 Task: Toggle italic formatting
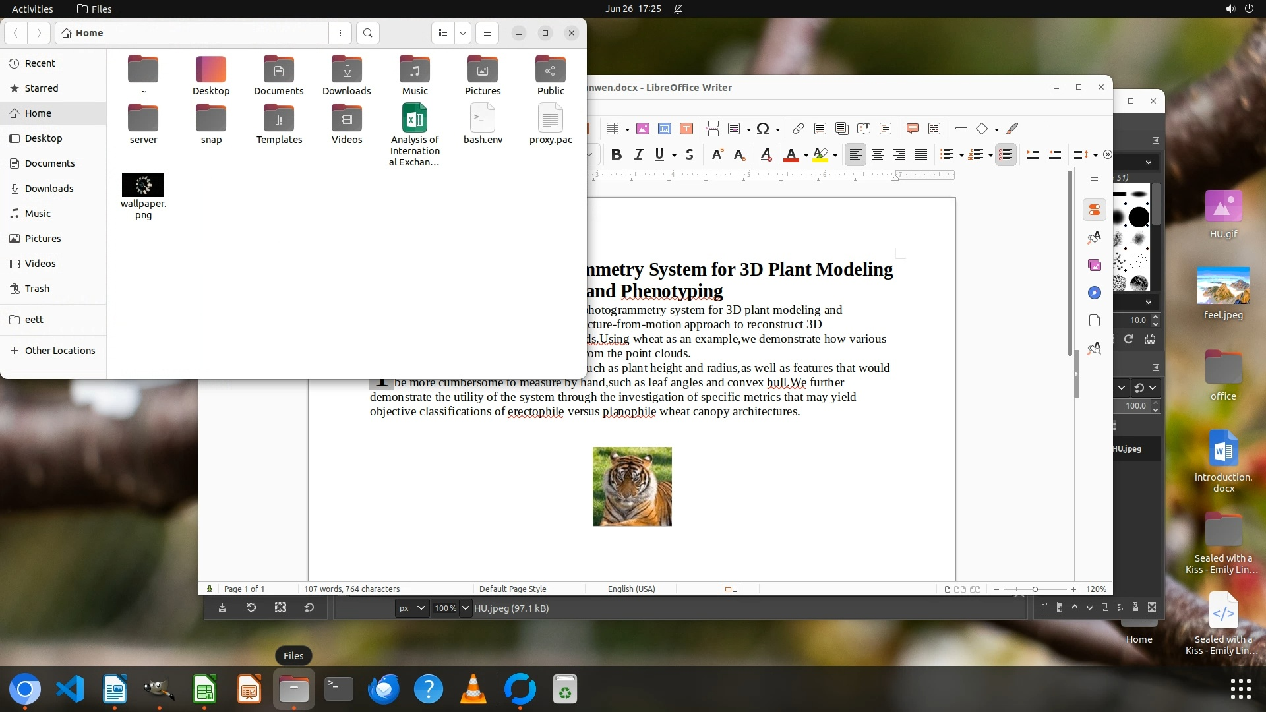tap(638, 154)
